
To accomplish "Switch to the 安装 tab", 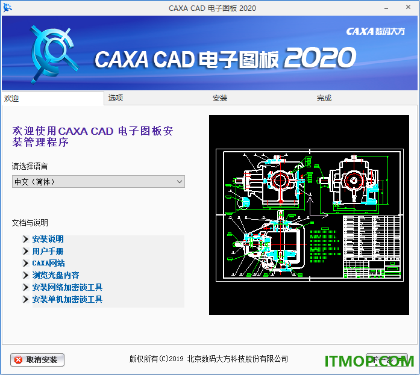I will coord(260,98).
